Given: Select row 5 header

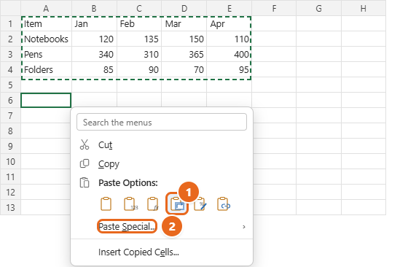Looking at the screenshot, I should coord(10,85).
